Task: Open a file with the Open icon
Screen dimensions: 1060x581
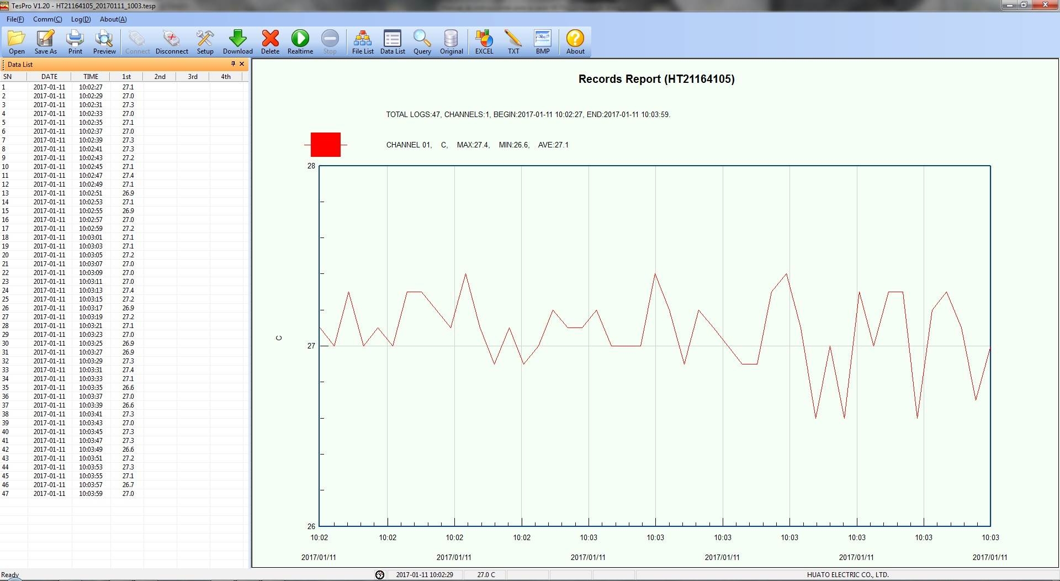Action: 17,42
